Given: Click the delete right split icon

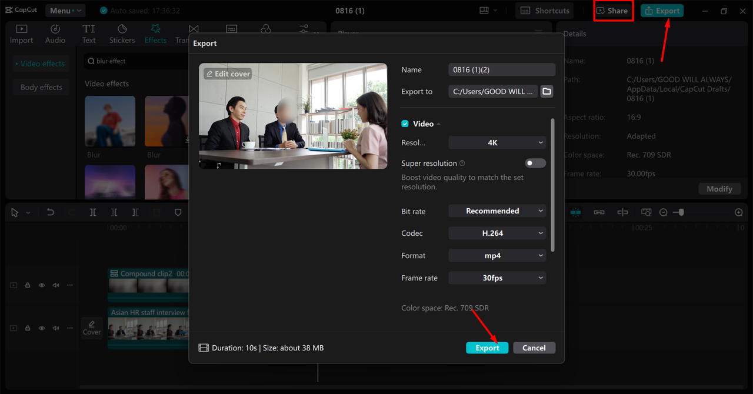Looking at the screenshot, I should click(135, 212).
